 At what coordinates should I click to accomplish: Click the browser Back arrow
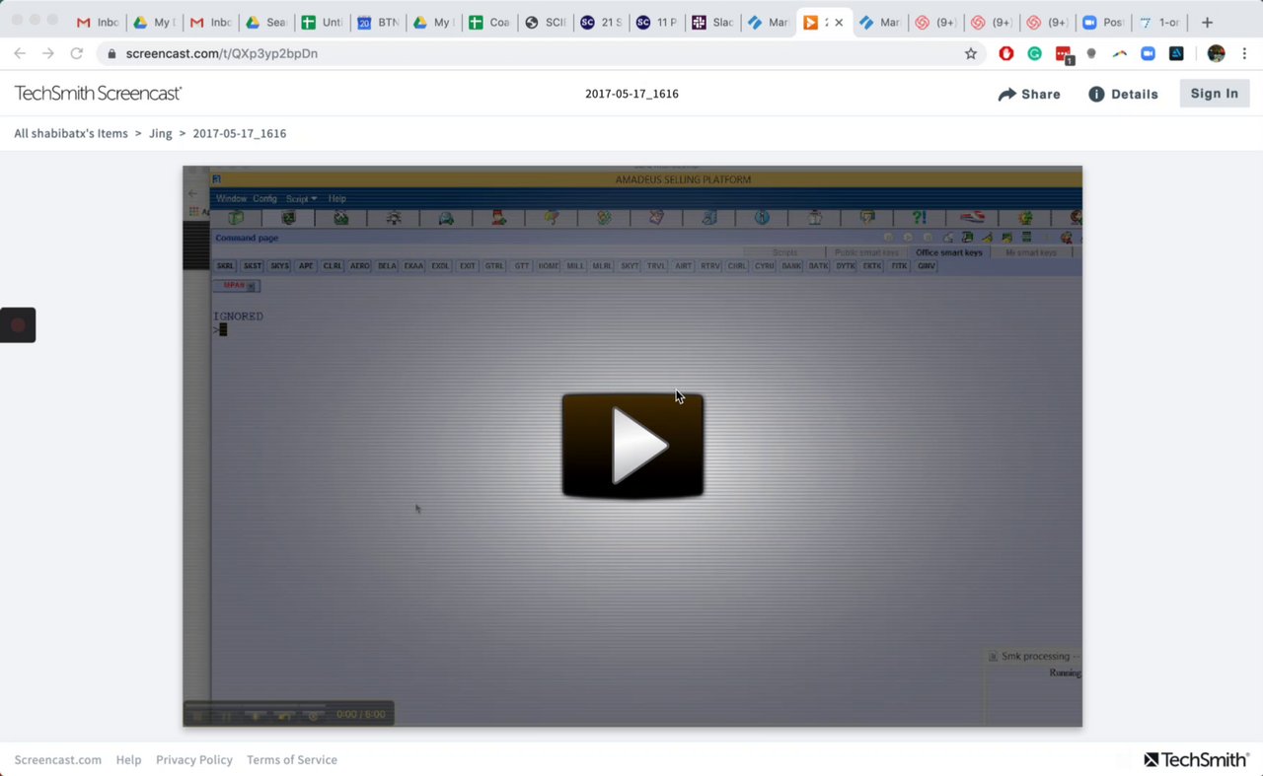coord(20,53)
